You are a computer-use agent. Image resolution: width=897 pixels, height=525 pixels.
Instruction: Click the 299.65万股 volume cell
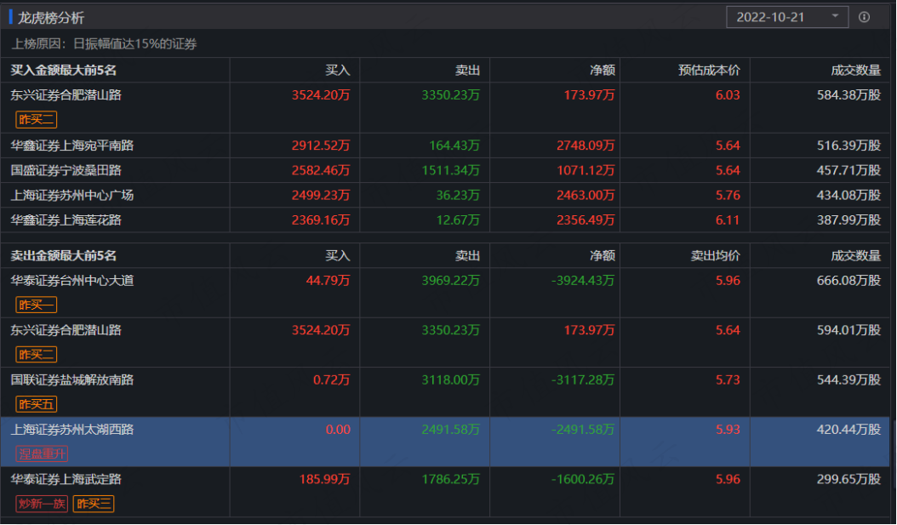tap(849, 479)
